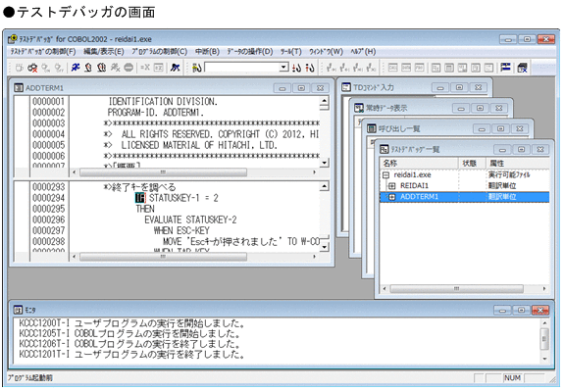Select the REIDAI1 row in debugger list

pos(464,186)
